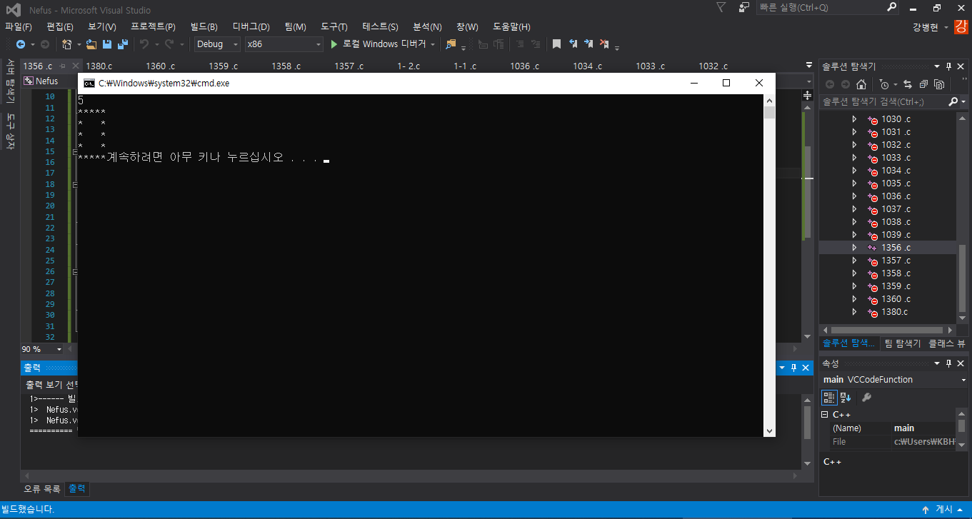Click the Redo icon in toolbar

coord(169,44)
